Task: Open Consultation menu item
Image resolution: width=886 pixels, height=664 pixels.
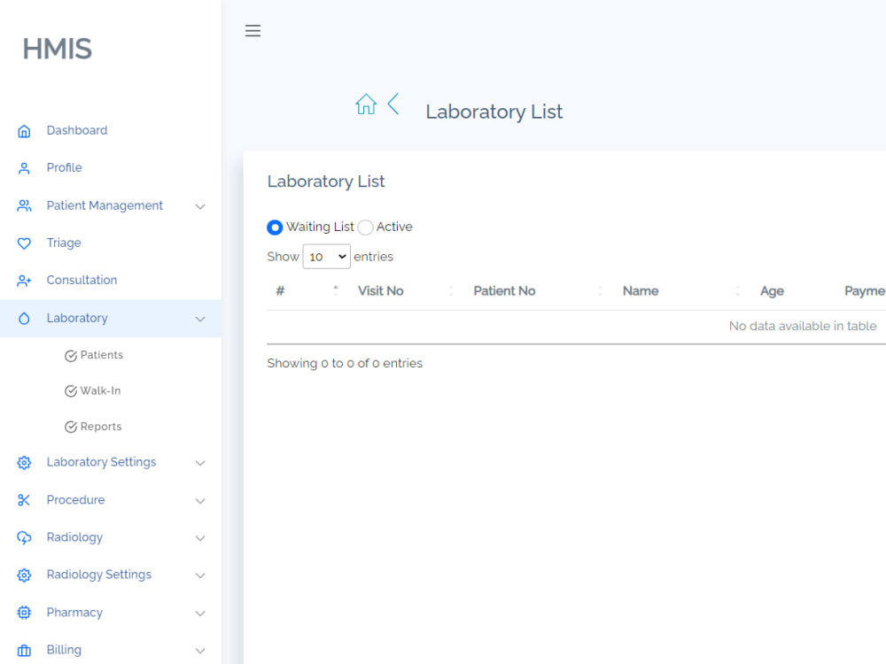Action: pos(82,280)
